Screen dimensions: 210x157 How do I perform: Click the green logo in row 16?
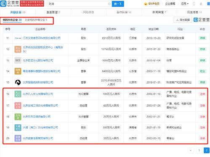[x=18, y=94]
